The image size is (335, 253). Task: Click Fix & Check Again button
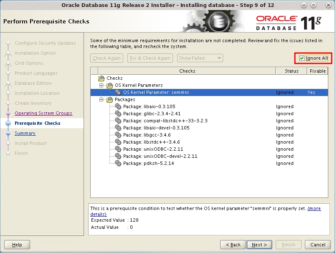tap(150, 58)
